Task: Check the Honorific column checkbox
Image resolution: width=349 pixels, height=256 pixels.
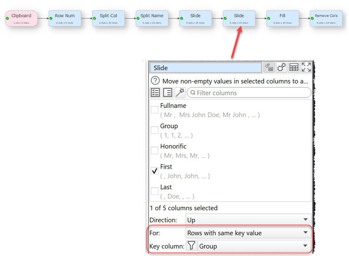Action: coord(154,150)
